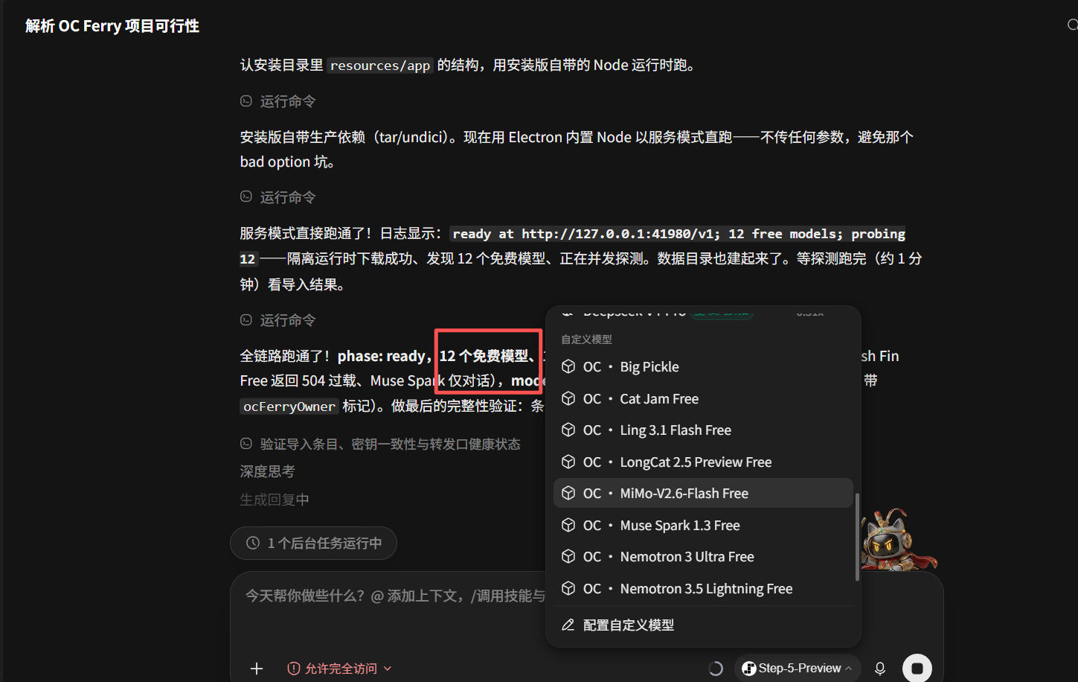The image size is (1078, 682).
Task: Choose the OC · Cat Jam Free model
Action: (703, 398)
